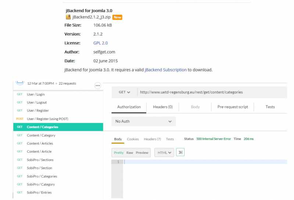
Task: Select the User / Login request
Action: (58, 95)
